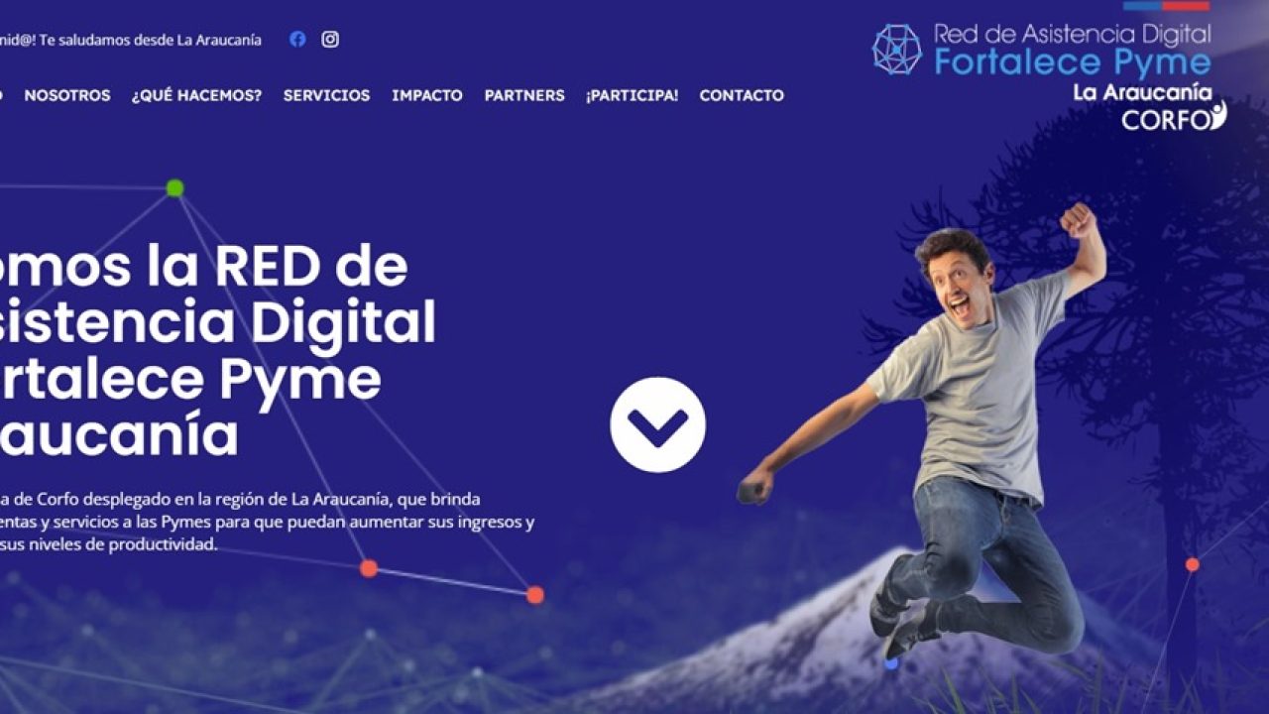Open the ¿QUÉ HACEMOS? menu item
This screenshot has width=1269, height=714.
pos(196,95)
